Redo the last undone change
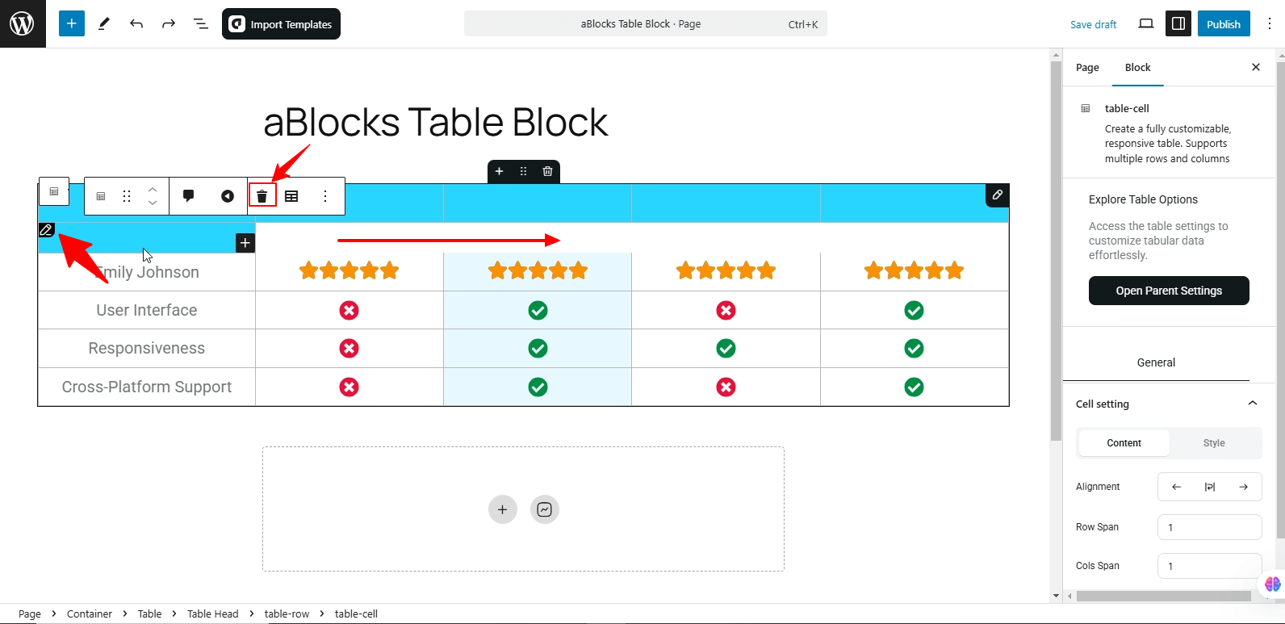The height and width of the screenshot is (624, 1285). [169, 24]
